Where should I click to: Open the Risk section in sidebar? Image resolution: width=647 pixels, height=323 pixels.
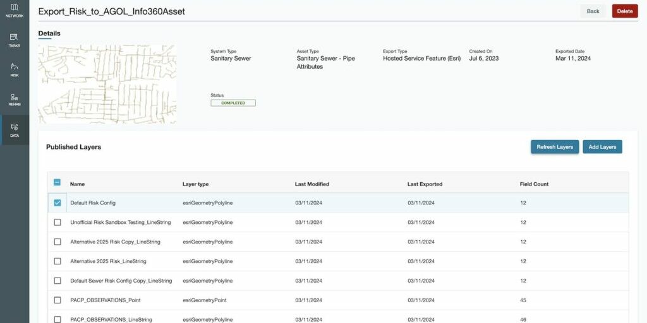click(15, 70)
